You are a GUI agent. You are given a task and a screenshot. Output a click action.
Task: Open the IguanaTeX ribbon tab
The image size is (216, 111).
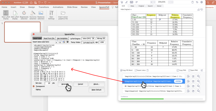[104, 7]
